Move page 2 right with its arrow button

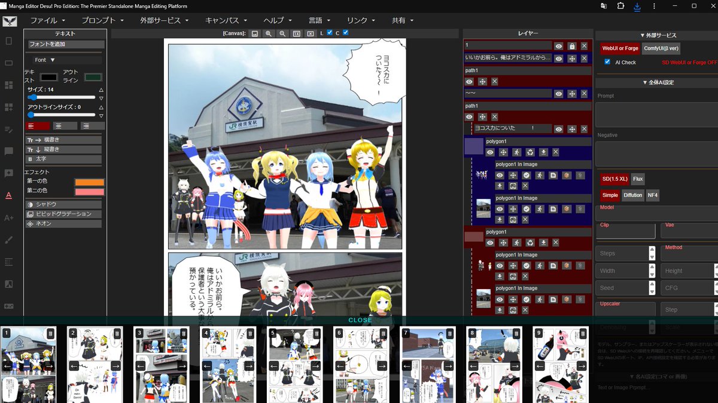115,365
